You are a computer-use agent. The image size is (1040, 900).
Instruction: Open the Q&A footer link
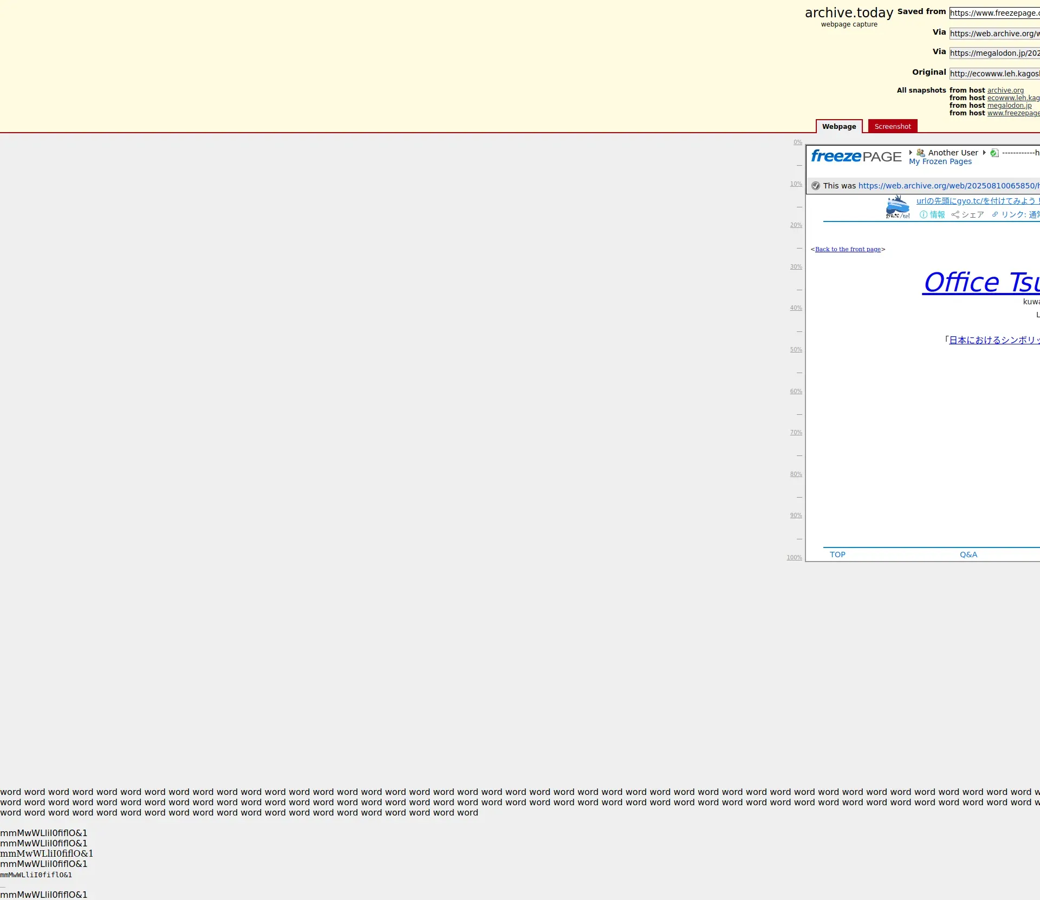point(968,555)
